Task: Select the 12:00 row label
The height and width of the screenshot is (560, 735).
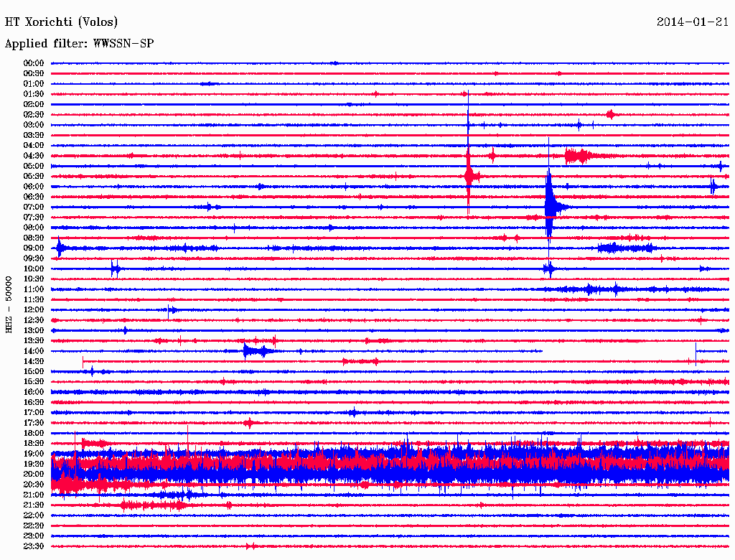Action: 34,309
